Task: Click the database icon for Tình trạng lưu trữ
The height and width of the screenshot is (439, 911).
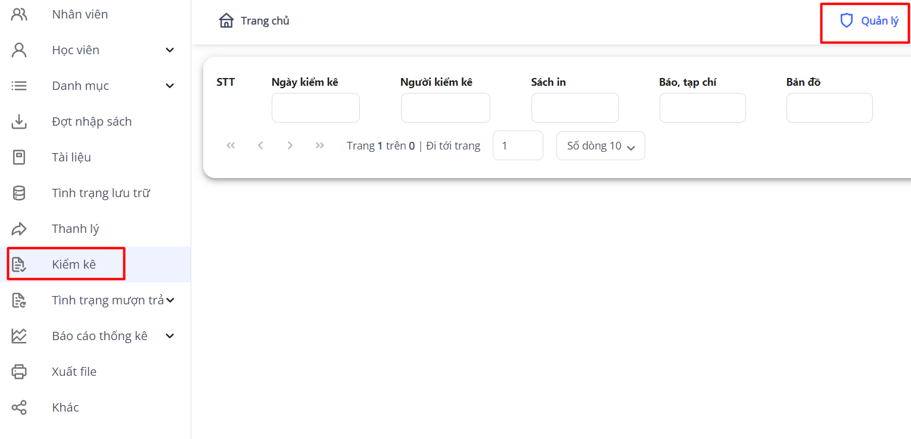Action: 19,193
